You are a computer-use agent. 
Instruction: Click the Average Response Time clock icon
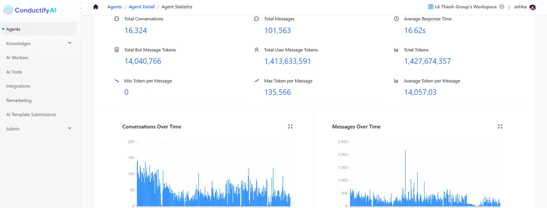tap(396, 19)
